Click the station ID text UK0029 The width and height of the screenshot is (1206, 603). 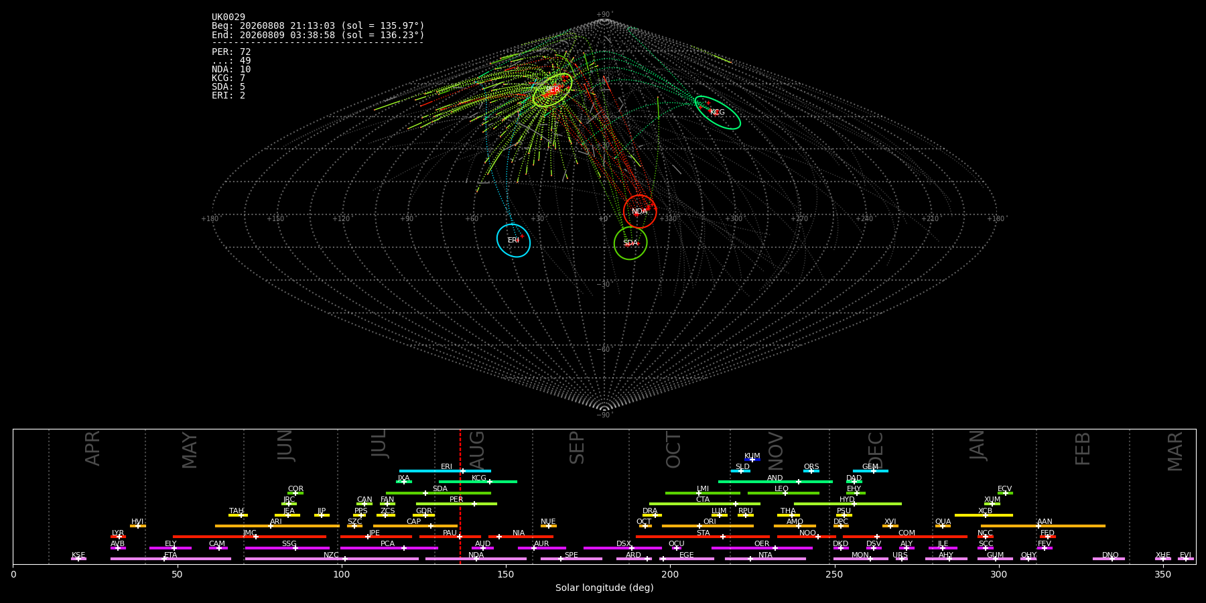[228, 17]
